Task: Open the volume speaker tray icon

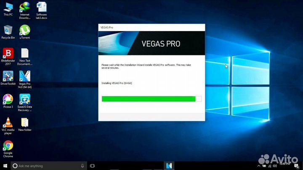Action: click(x=275, y=166)
